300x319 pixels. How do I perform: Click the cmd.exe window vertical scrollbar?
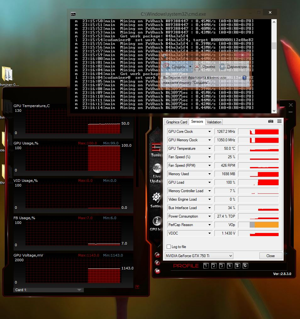pyautogui.click(x=274, y=46)
